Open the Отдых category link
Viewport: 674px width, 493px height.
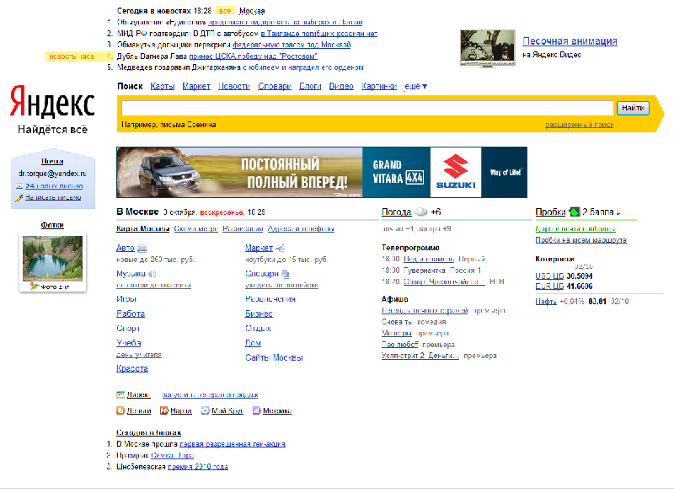click(x=259, y=329)
